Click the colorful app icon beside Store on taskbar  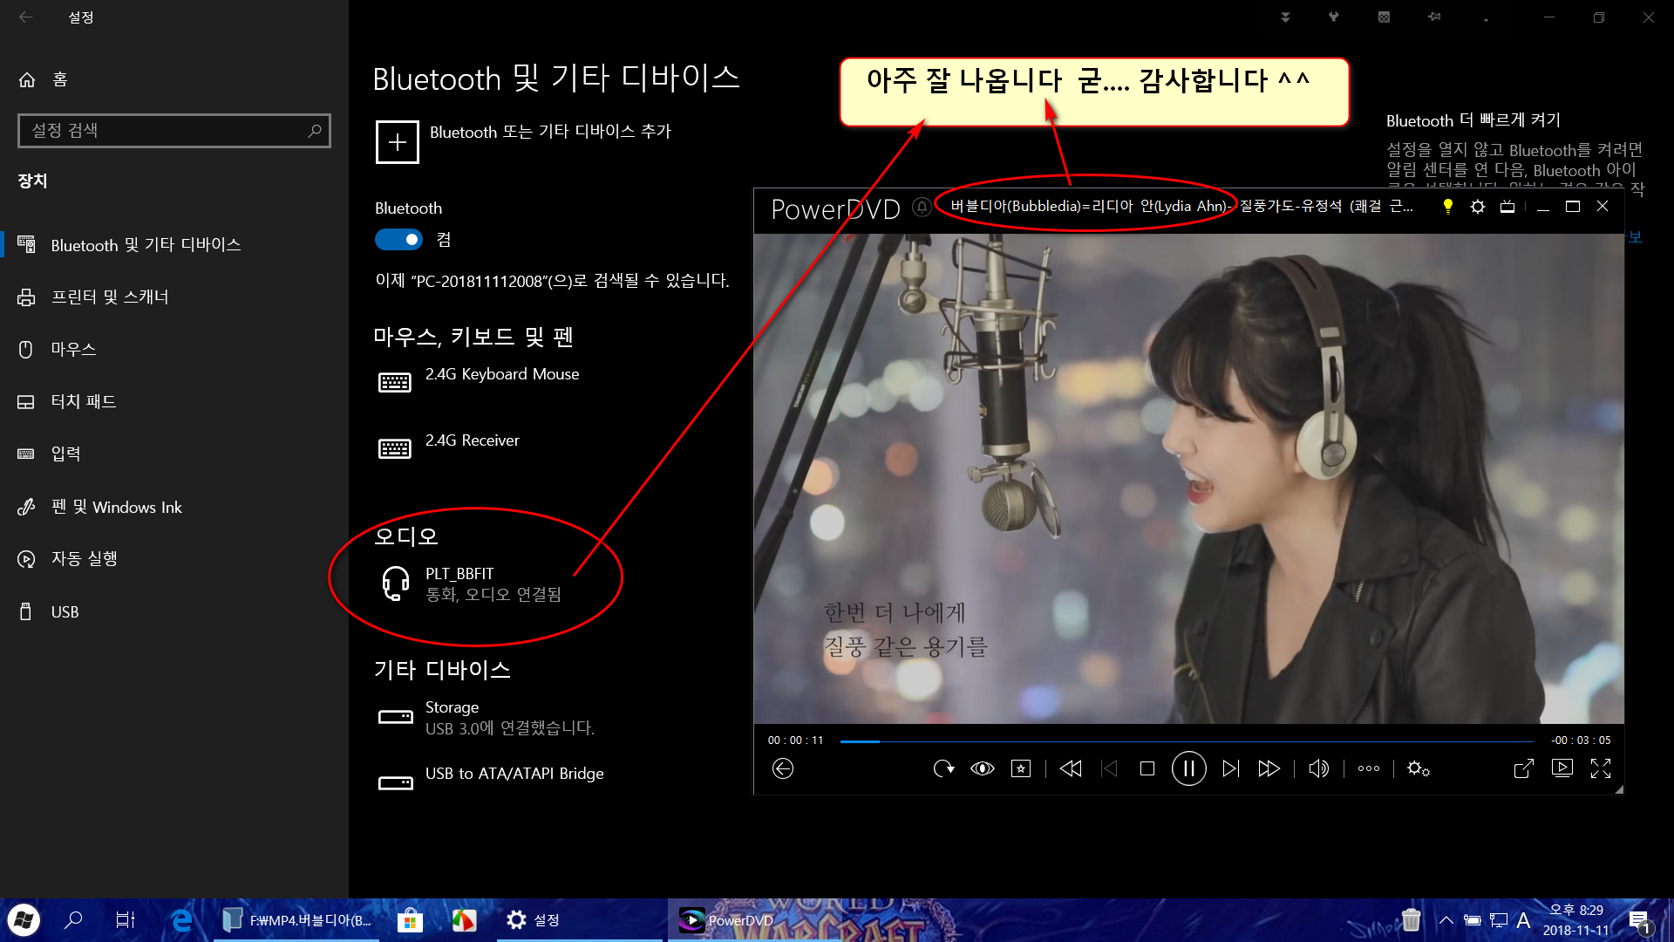coord(464,920)
